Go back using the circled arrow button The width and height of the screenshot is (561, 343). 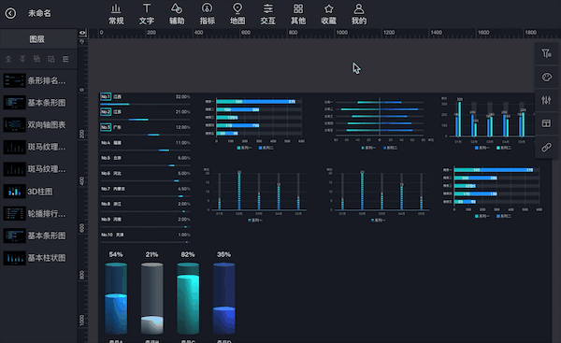(x=10, y=14)
